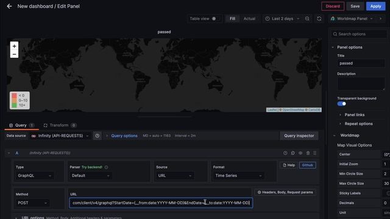Expand Query options
Viewport: 390px width, 219px height.
click(124, 136)
